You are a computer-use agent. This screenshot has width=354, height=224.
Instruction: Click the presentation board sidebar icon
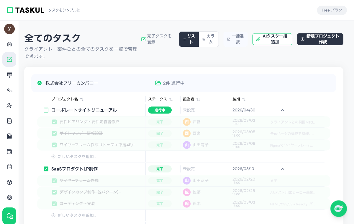click(x=9, y=75)
